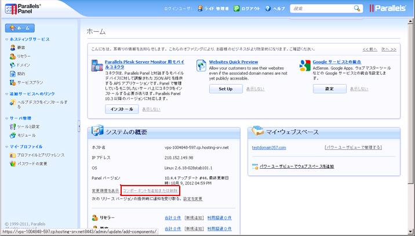Click the customers person icon in sidebar
Image resolution: width=415 pixels, height=236 pixels.
click(13, 48)
